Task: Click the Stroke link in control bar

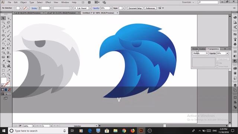Action: click(x=34, y=8)
